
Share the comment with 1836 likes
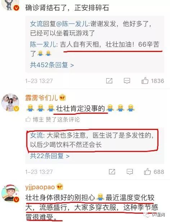(x=109, y=81)
